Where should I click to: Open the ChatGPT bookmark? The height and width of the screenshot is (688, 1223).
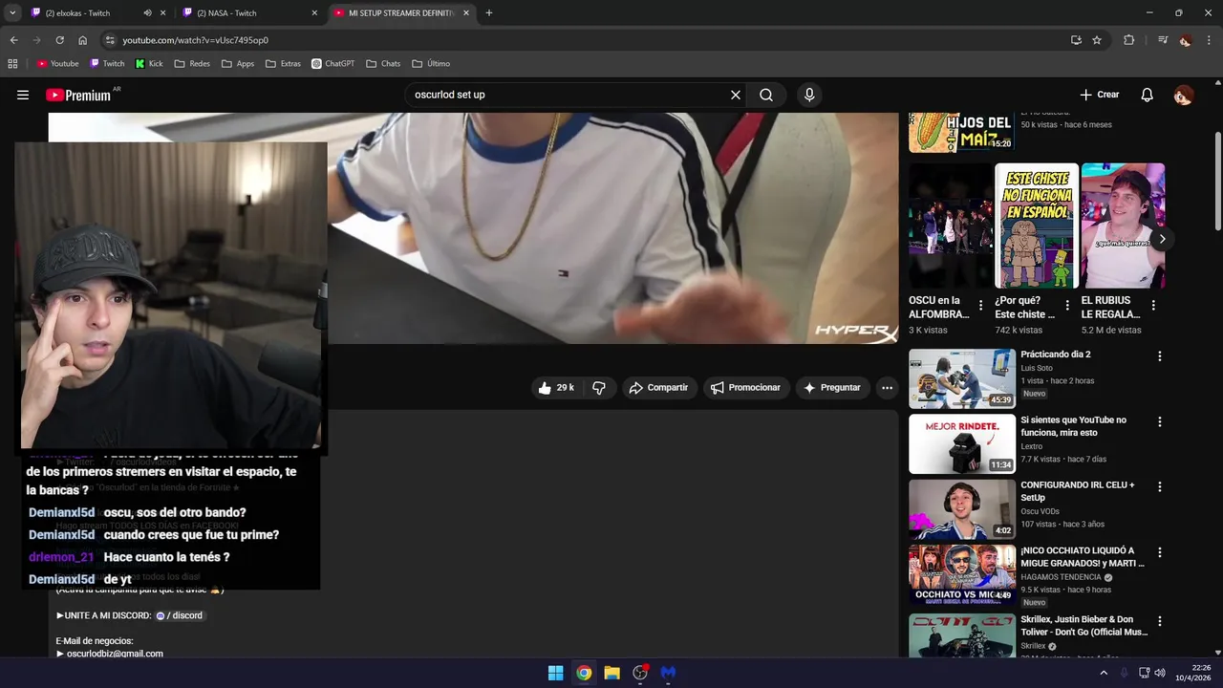point(333,64)
